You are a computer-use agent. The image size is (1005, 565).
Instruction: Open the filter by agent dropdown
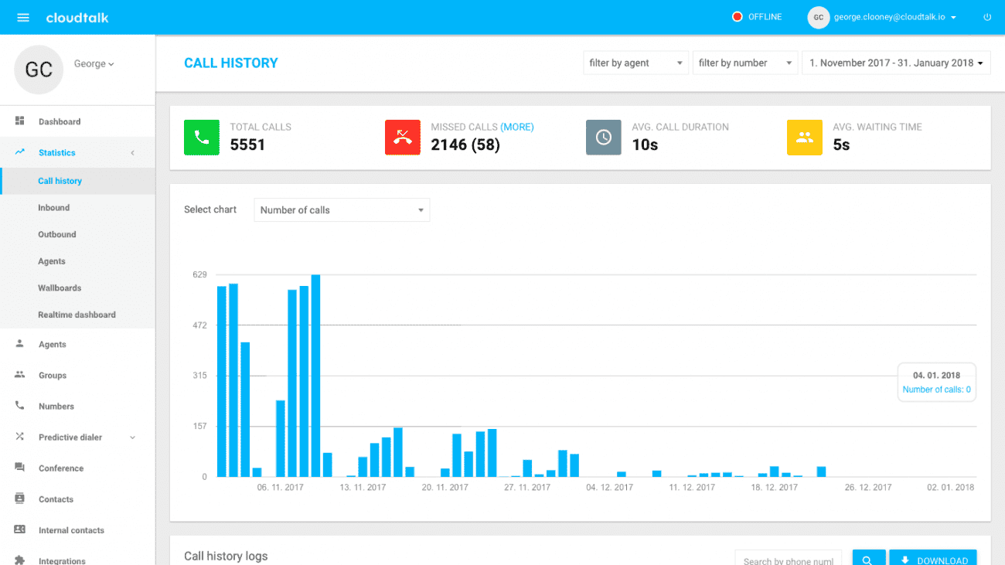coord(635,63)
